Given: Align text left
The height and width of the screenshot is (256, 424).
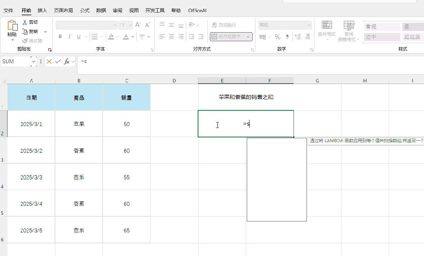Looking at the screenshot, I should [x=162, y=37].
